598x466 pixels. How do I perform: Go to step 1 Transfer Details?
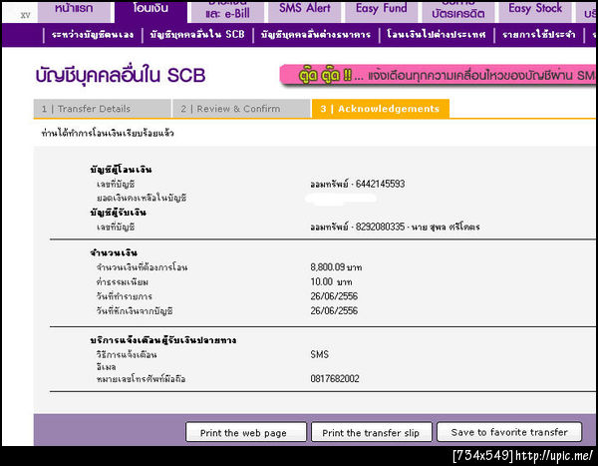coord(103,109)
